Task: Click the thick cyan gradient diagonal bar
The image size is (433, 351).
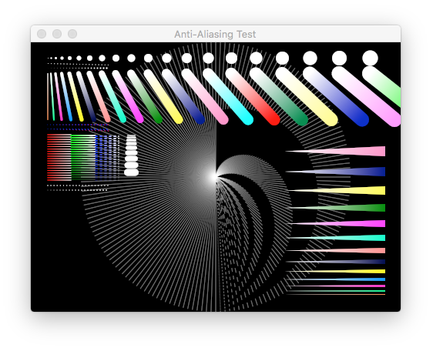Action: coord(228,96)
